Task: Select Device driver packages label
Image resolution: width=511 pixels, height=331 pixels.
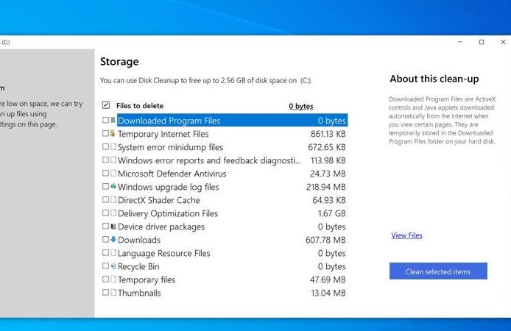Action: (x=161, y=227)
